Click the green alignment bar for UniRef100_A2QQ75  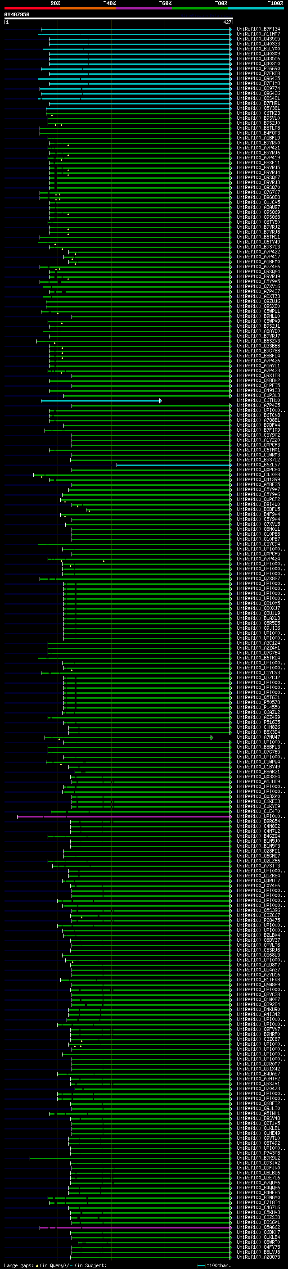[x=151, y=1257]
